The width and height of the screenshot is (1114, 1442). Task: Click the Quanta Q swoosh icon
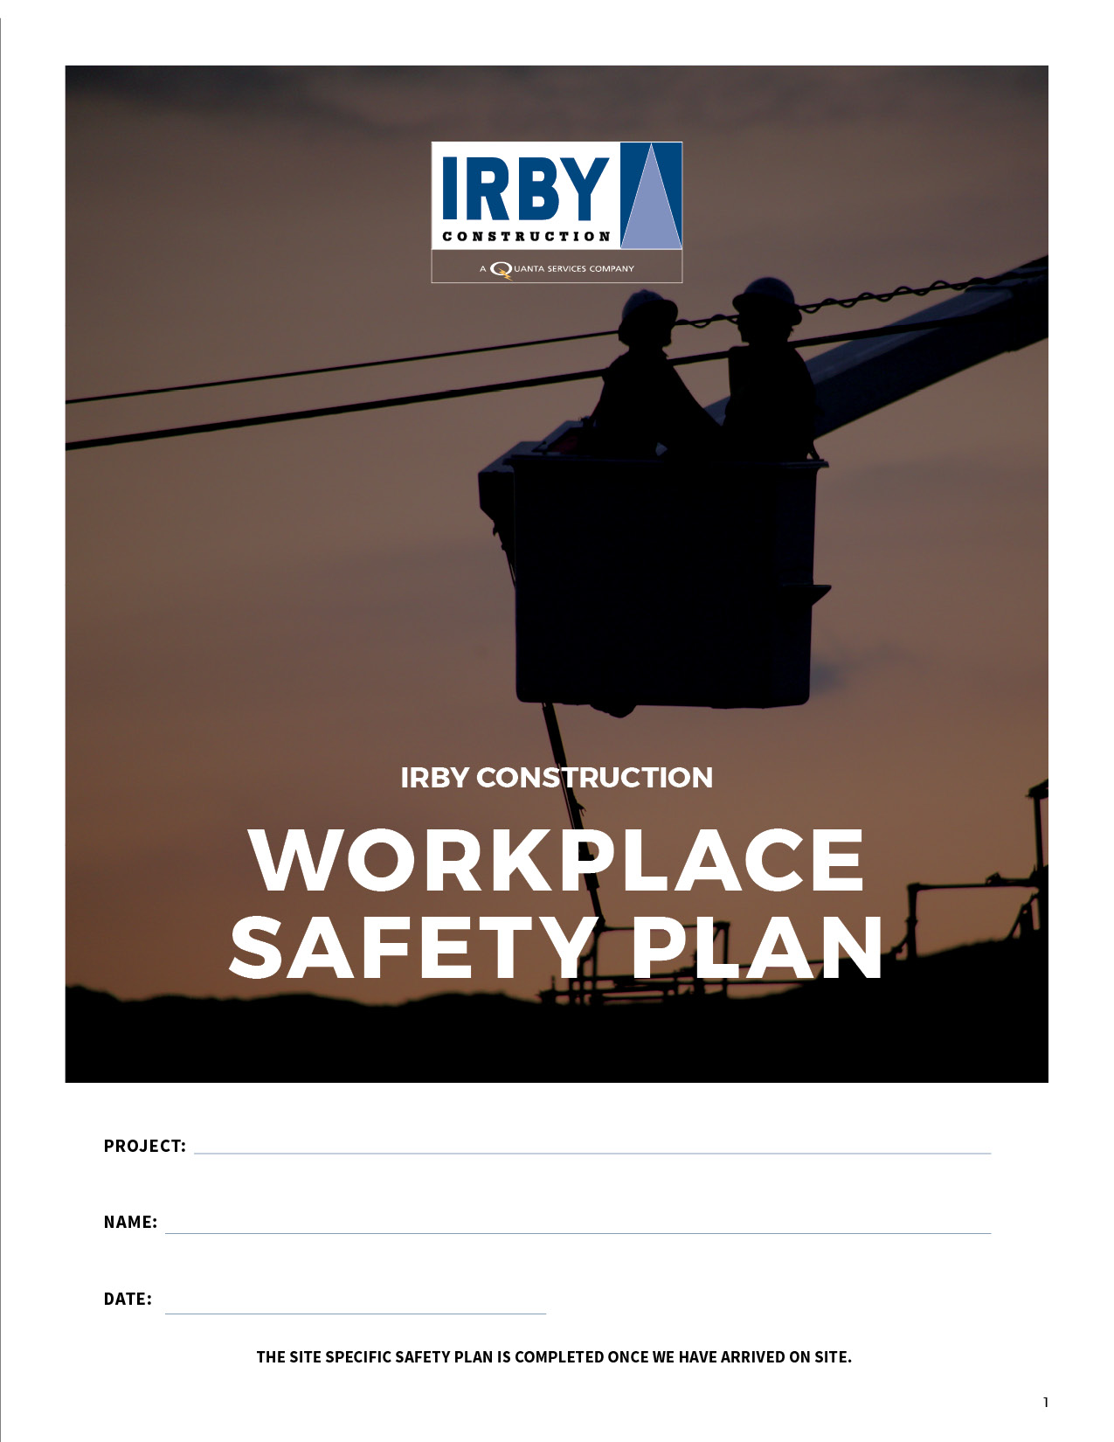(501, 269)
